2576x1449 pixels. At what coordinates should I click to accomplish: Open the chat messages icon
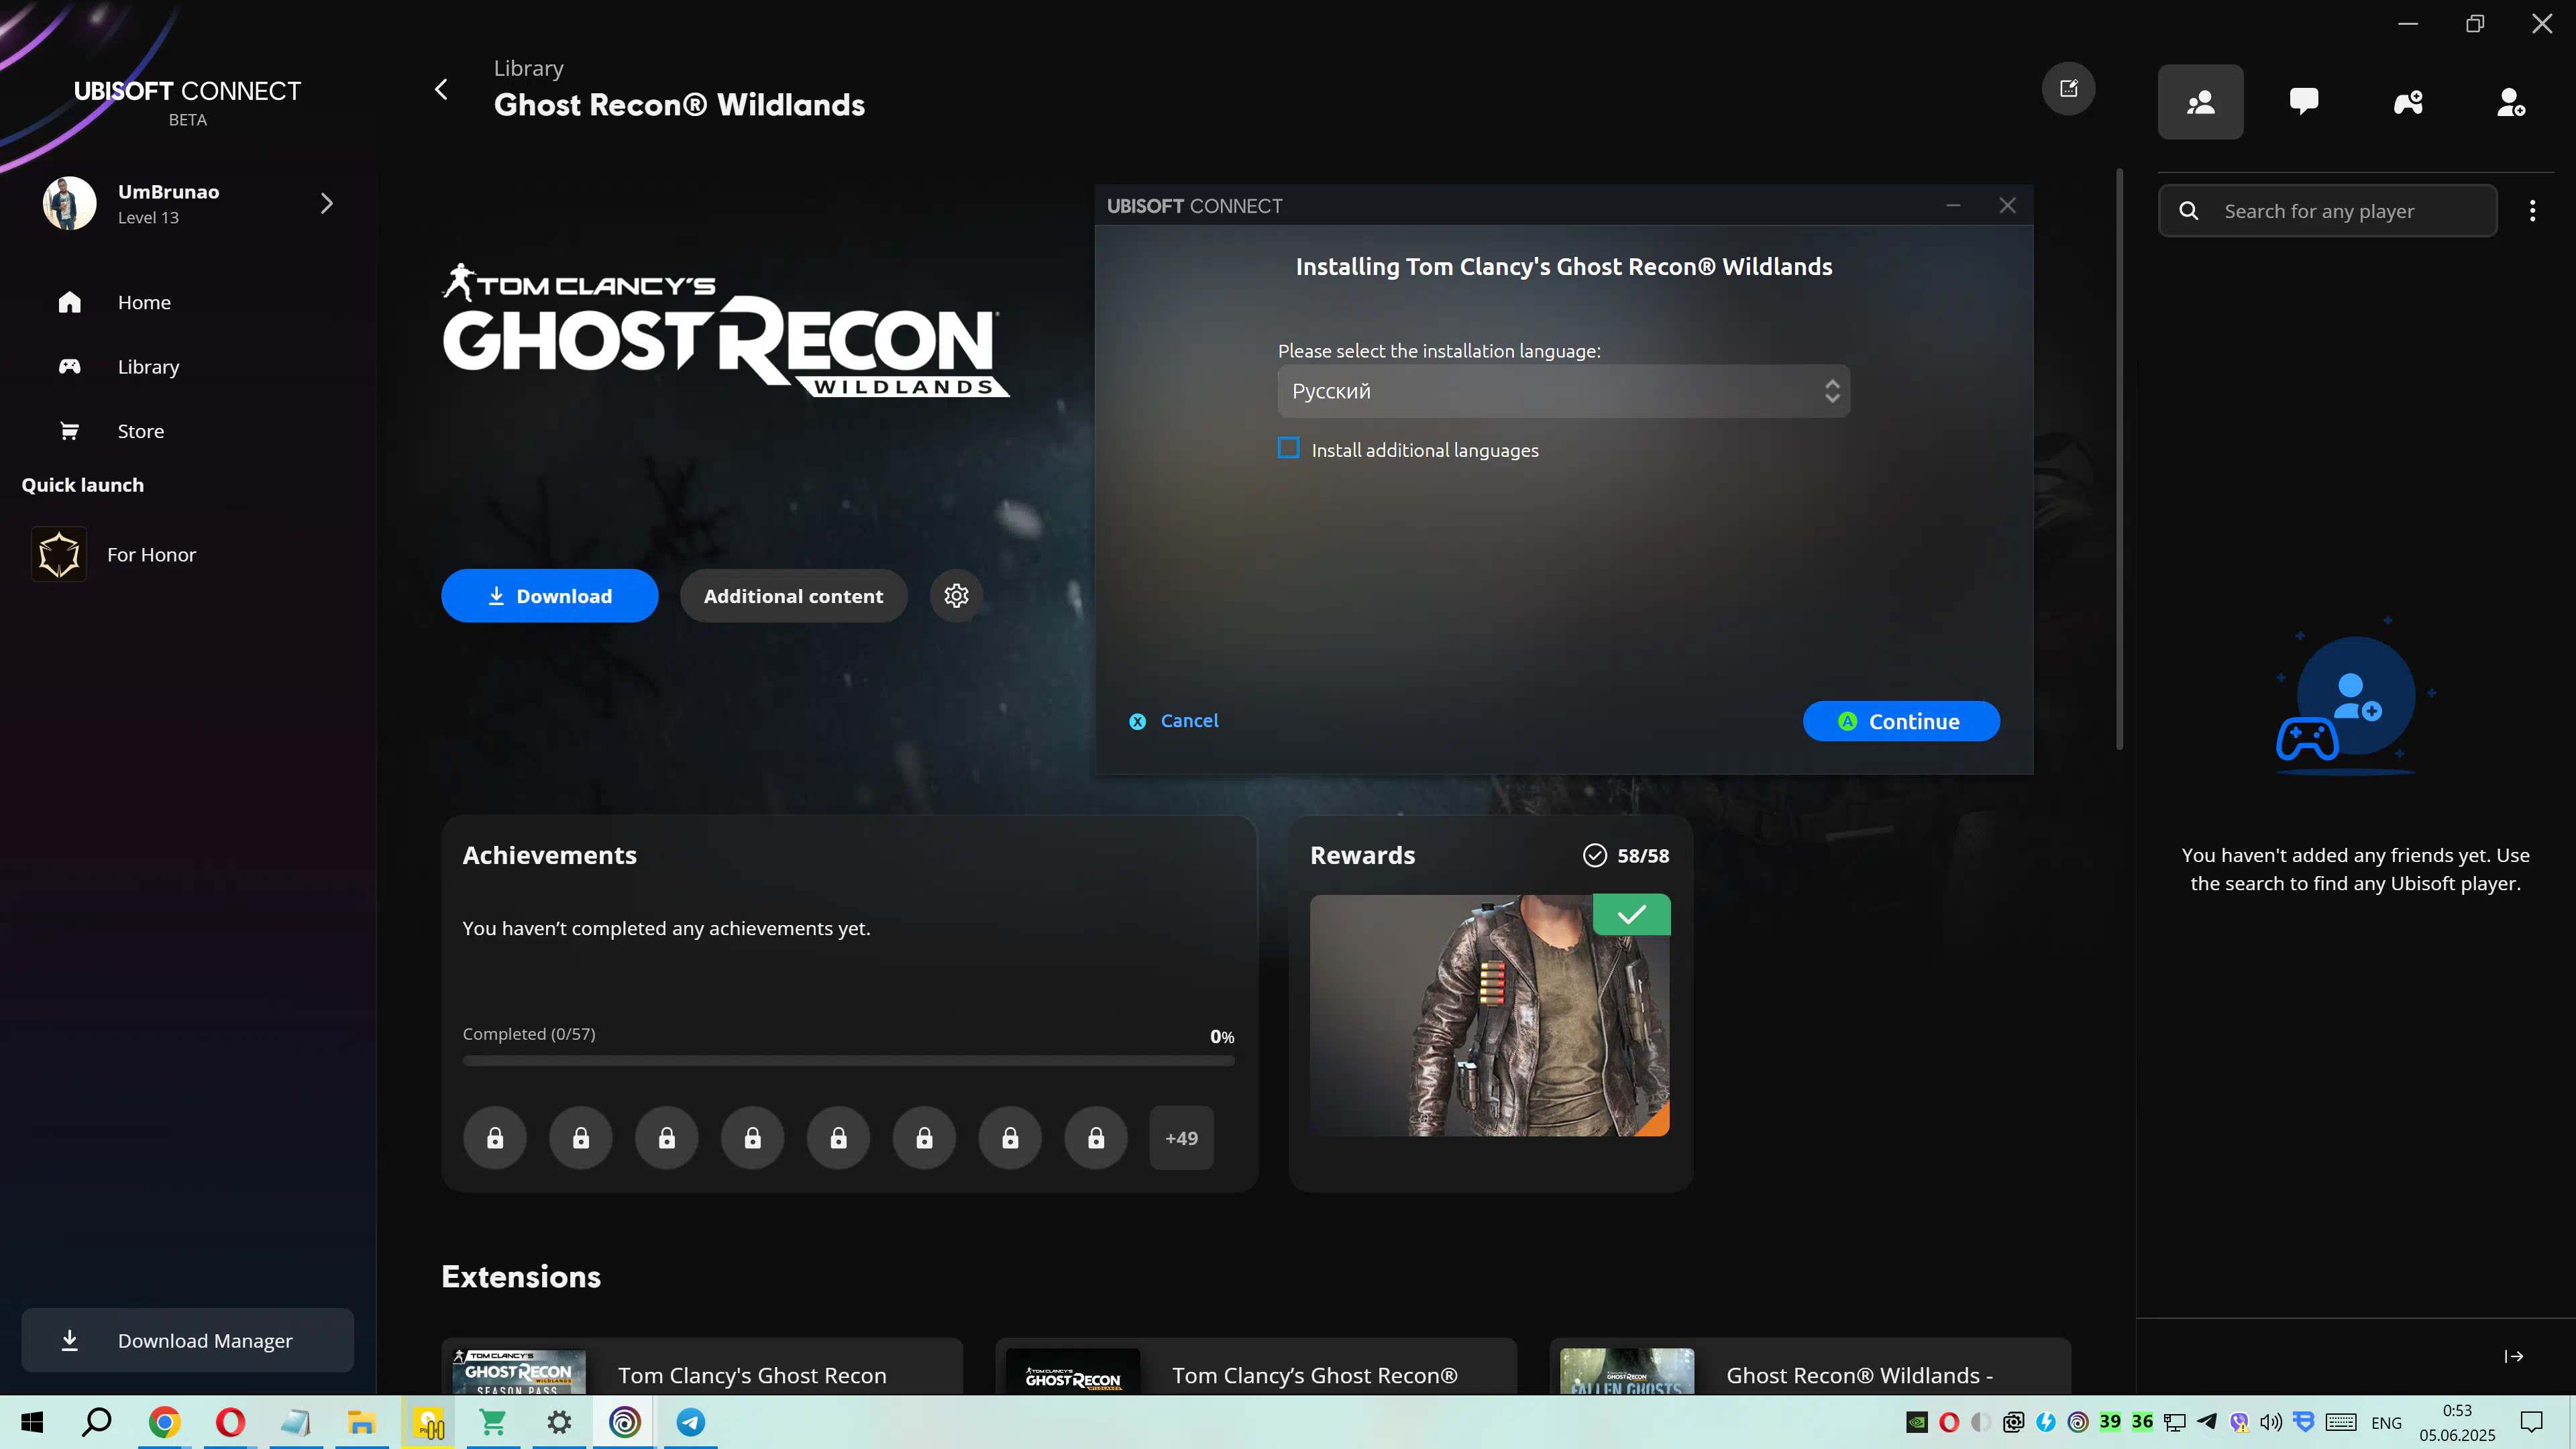[2304, 102]
